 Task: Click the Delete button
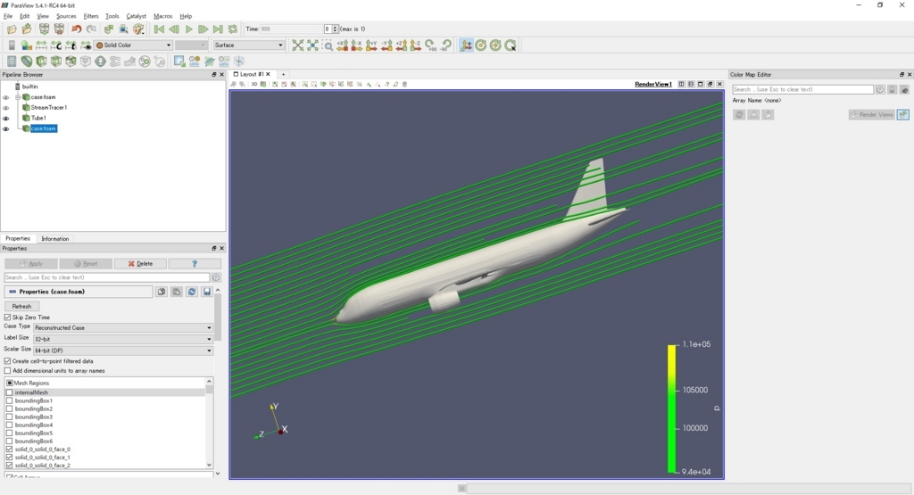(x=140, y=264)
